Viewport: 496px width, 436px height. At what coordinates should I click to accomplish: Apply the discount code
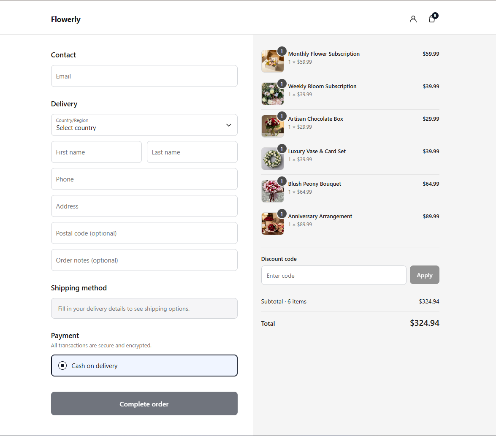[425, 275]
